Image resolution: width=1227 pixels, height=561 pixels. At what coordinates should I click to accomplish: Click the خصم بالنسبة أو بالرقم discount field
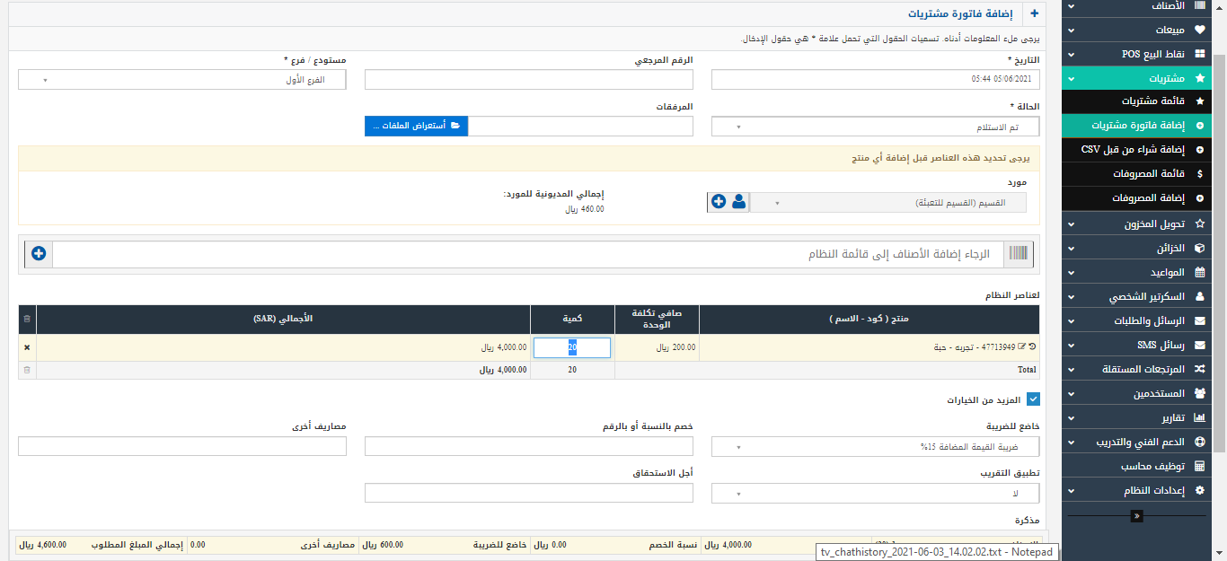[x=528, y=446]
